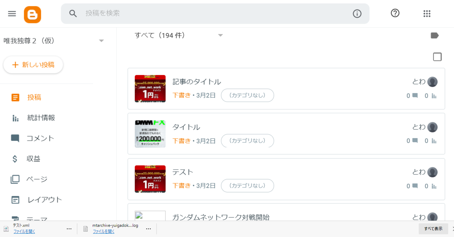Click the comment count icon on タイトル post
Image resolution: width=454 pixels, height=237 pixels.
tap(415, 141)
